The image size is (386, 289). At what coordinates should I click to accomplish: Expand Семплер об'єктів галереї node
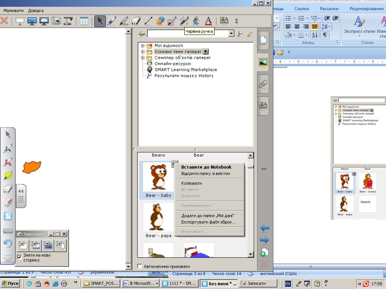pos(142,58)
